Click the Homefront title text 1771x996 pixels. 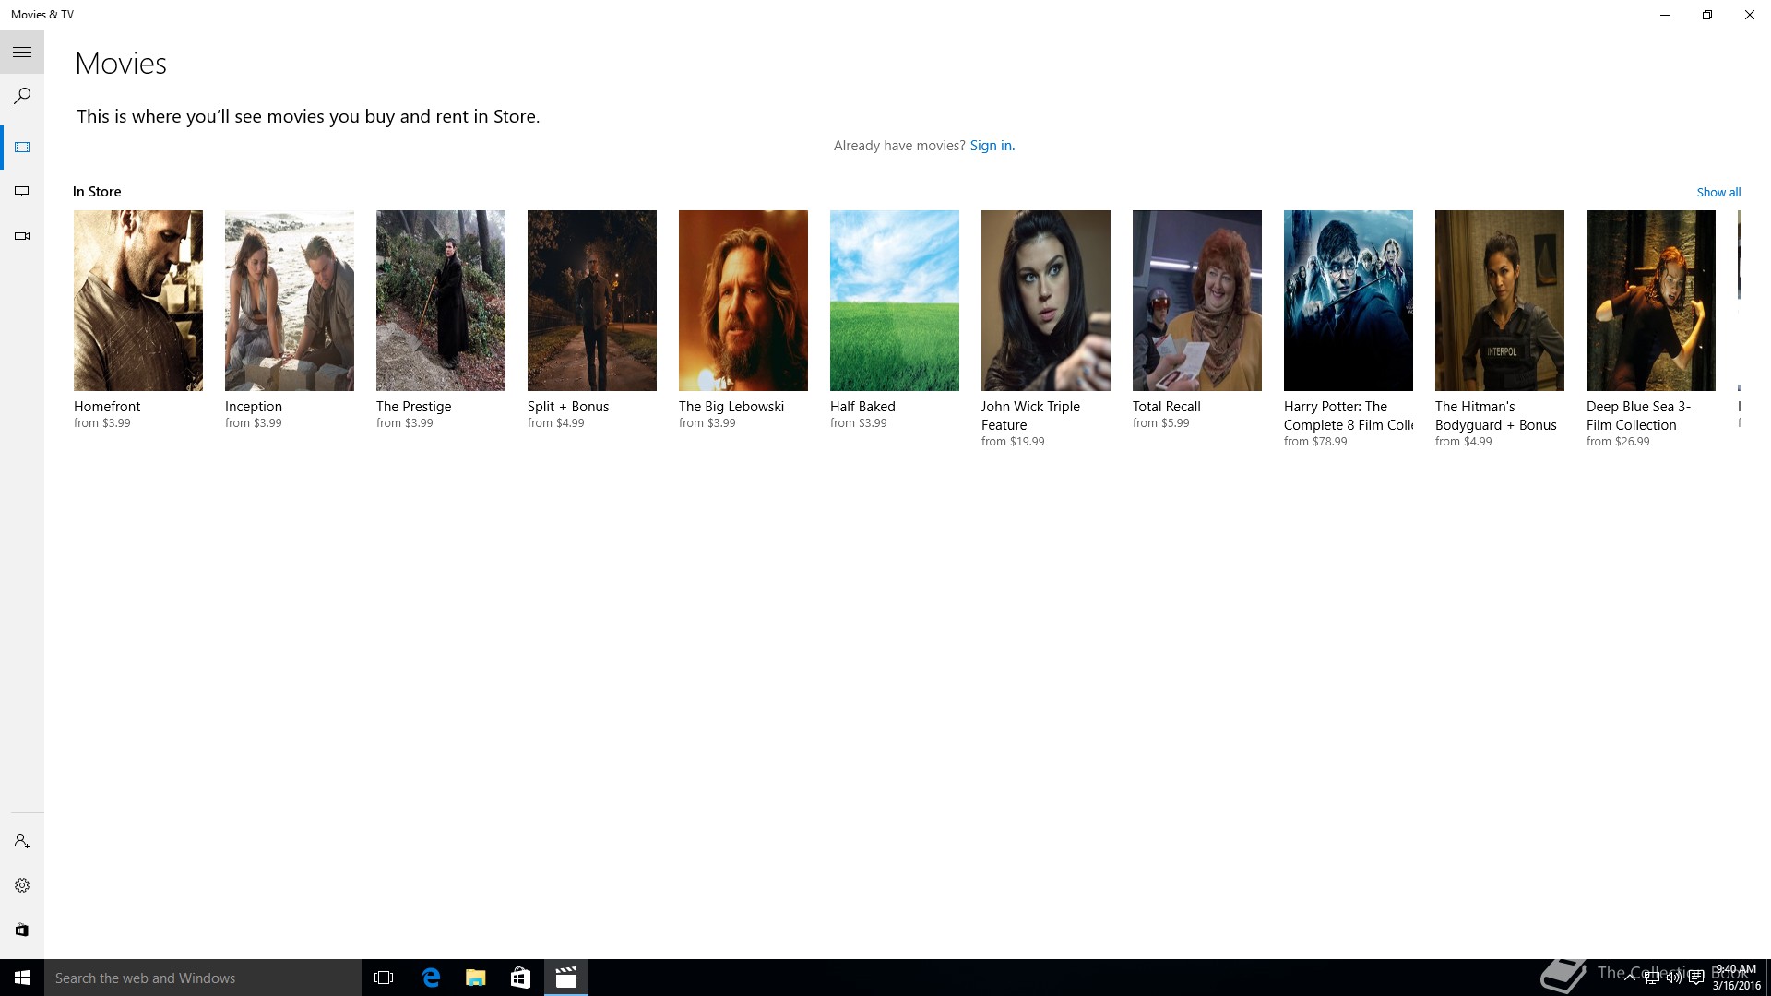[107, 407]
